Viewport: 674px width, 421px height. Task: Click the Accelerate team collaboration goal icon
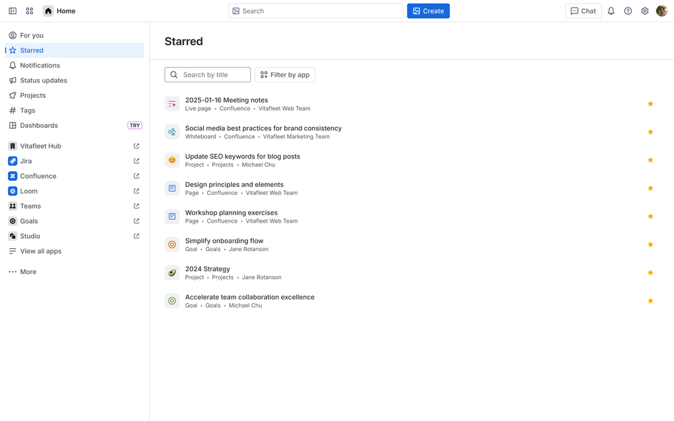[172, 301]
